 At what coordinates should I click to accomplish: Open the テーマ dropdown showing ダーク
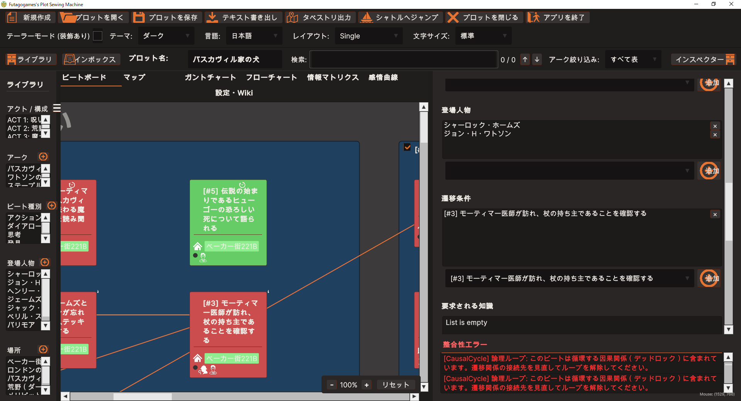167,36
